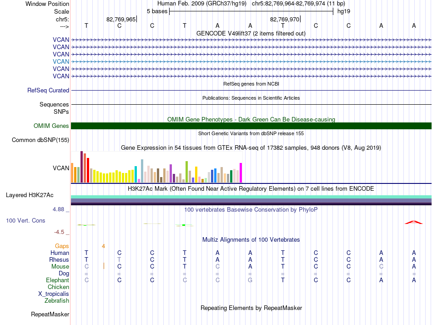The image size is (432, 325).
Task: Select the OMIM Genes track label
Action: click(x=51, y=126)
